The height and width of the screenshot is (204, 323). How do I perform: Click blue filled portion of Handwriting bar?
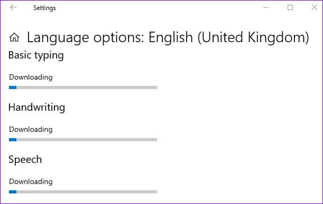[13, 140]
